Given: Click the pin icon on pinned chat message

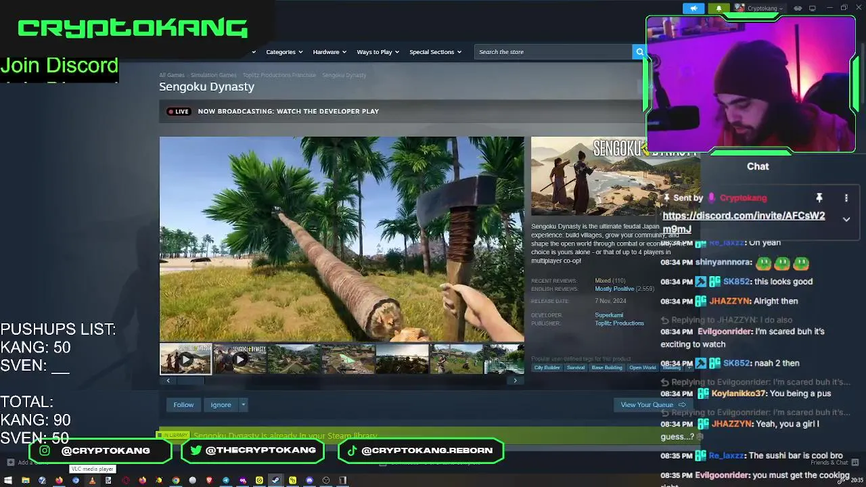Looking at the screenshot, I should tap(819, 198).
